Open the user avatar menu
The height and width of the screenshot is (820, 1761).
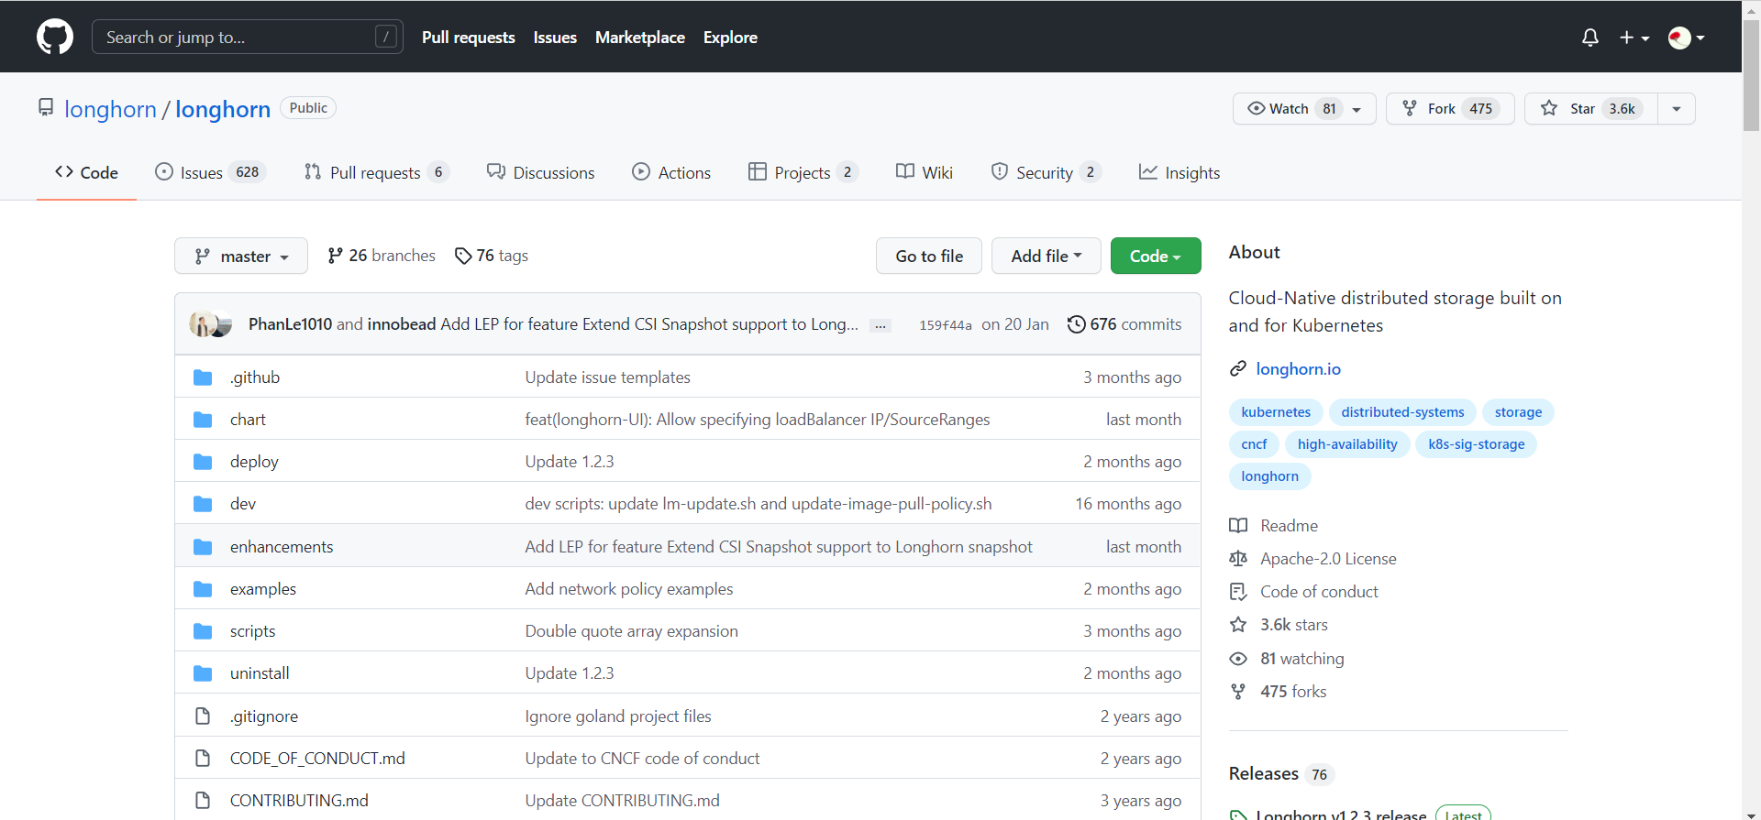(1686, 38)
